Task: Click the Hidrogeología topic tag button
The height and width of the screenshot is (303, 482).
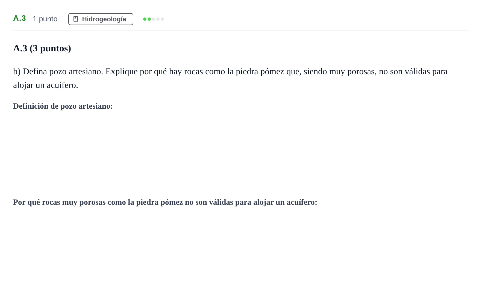Action: coord(101,19)
